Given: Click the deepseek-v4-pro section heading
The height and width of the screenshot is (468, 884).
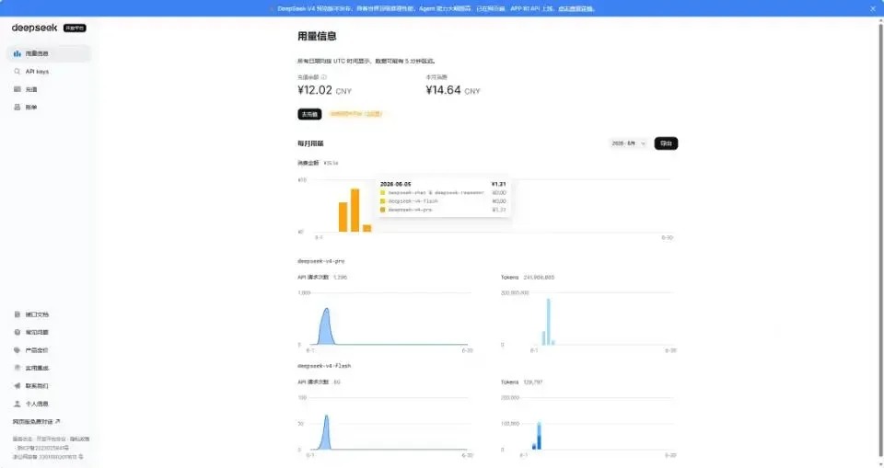Looking at the screenshot, I should coord(320,261).
